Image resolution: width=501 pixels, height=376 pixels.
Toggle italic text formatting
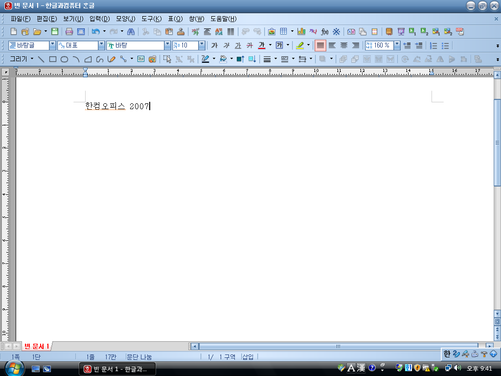(x=226, y=46)
